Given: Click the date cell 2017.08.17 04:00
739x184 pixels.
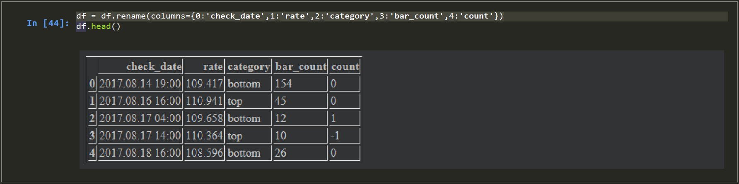Looking at the screenshot, I should [140, 118].
